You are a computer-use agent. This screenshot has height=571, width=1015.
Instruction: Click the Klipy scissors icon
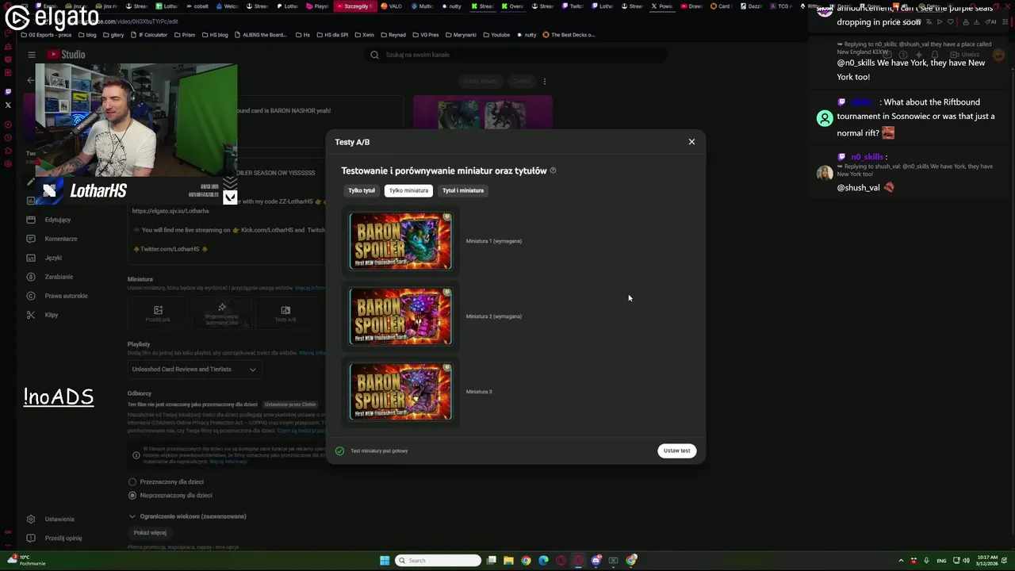coord(31,315)
